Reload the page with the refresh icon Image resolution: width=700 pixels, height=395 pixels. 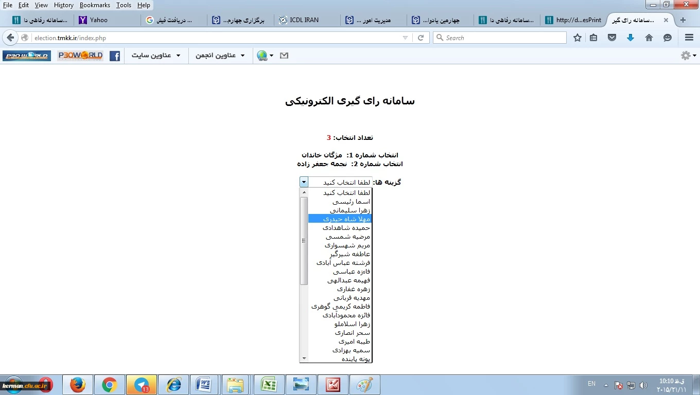click(x=421, y=38)
